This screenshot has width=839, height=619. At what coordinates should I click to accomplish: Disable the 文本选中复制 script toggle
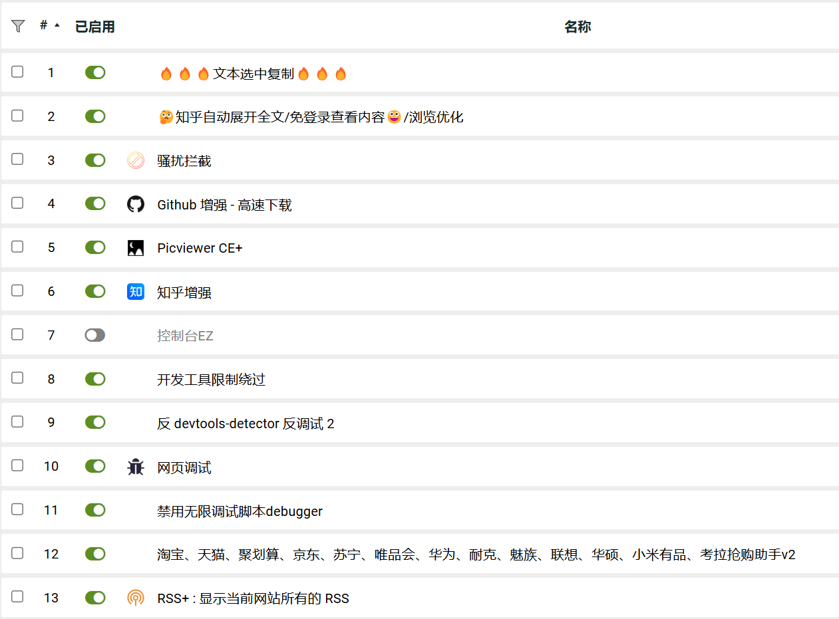(x=95, y=72)
